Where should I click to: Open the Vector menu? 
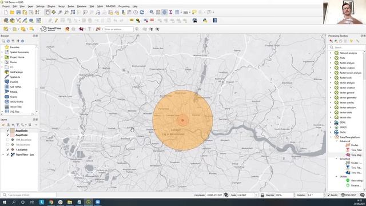point(61,6)
